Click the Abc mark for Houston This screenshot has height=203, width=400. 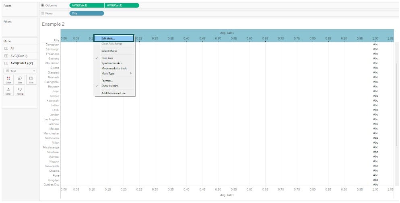click(375, 86)
